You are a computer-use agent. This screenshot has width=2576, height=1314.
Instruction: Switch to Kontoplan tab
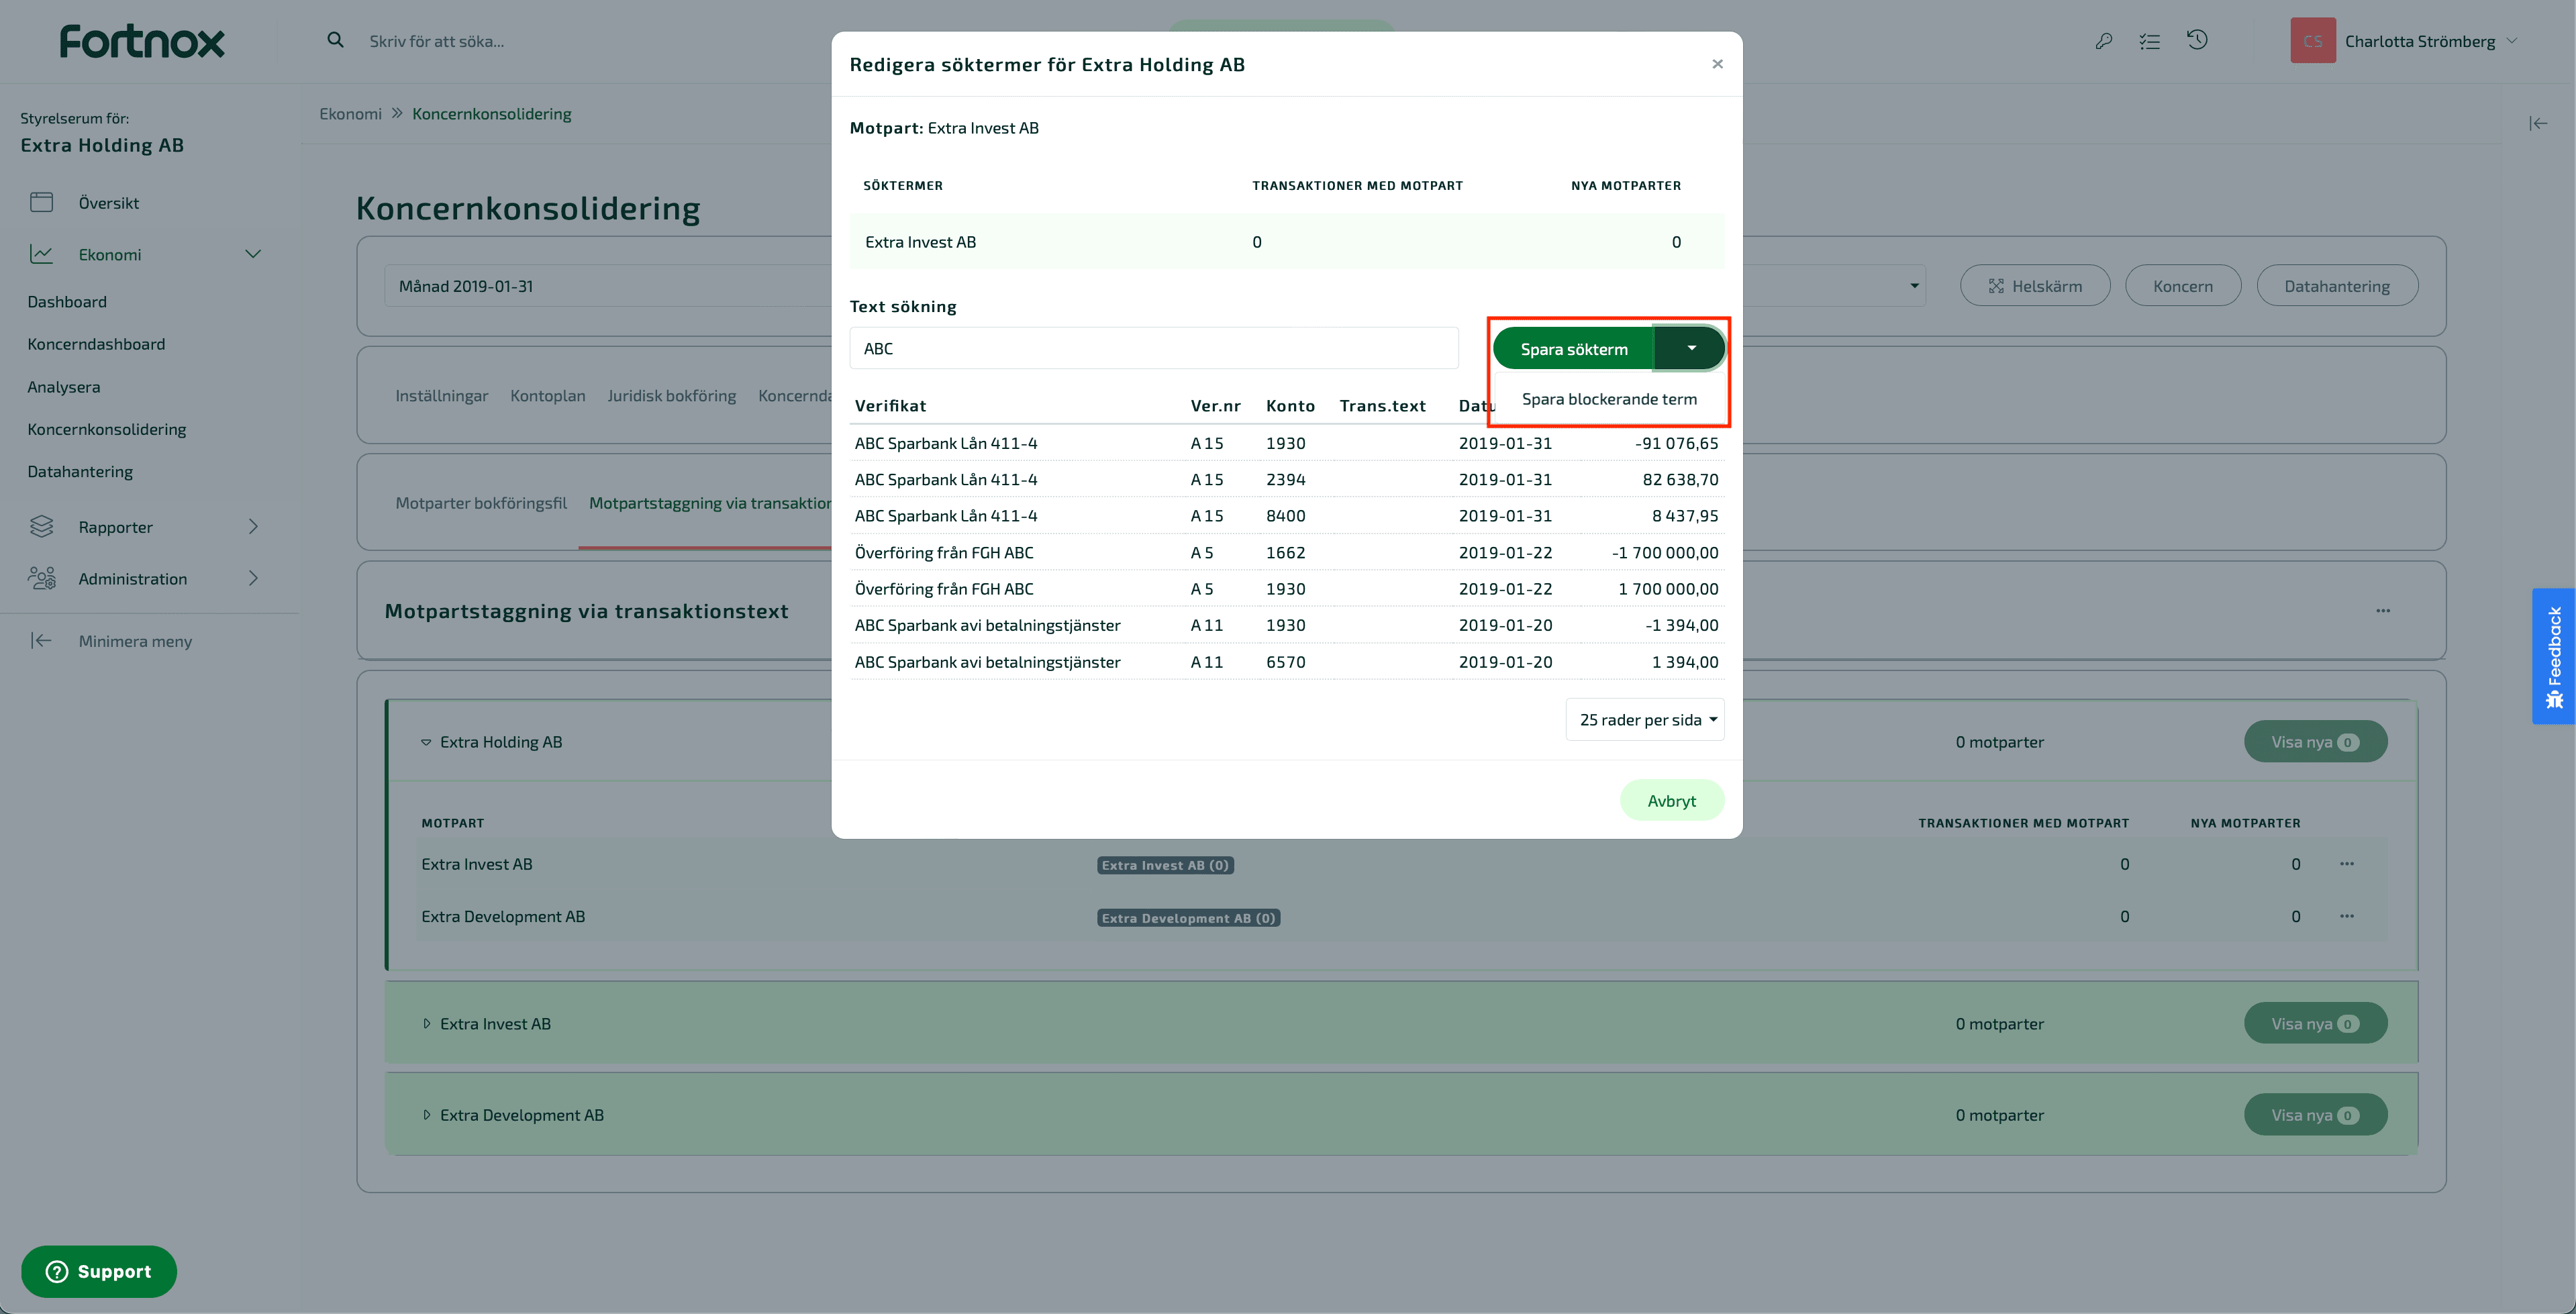click(x=548, y=395)
